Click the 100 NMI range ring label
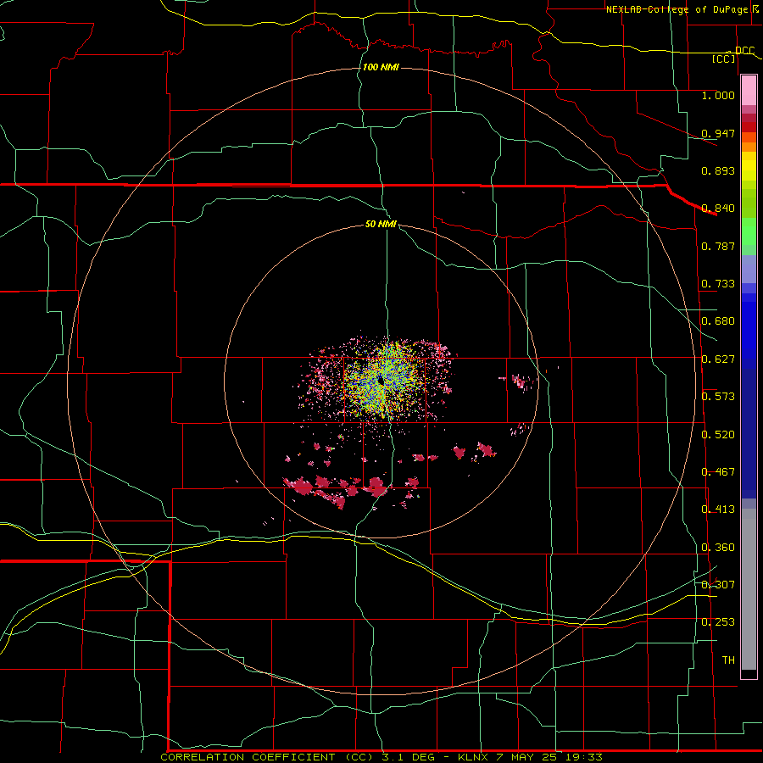 pyautogui.click(x=381, y=67)
